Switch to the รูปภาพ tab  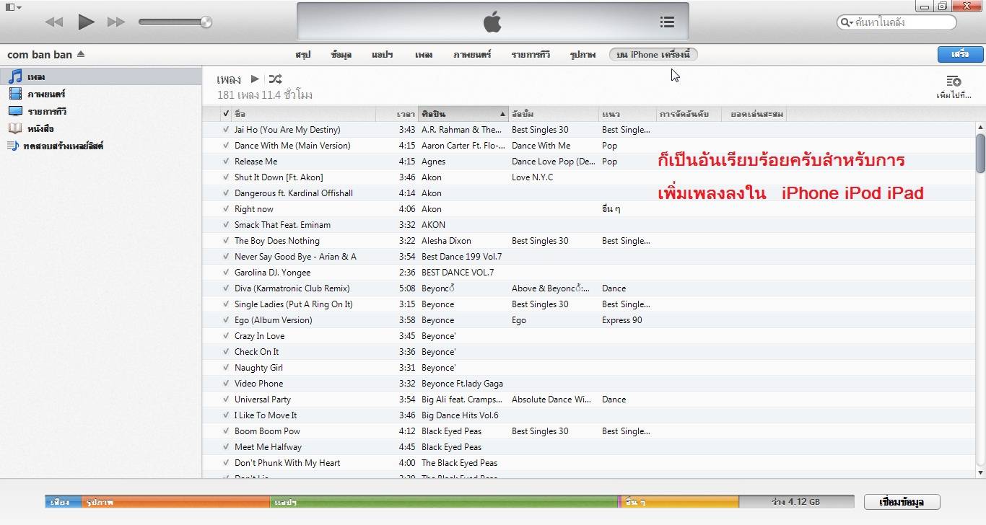(x=583, y=55)
